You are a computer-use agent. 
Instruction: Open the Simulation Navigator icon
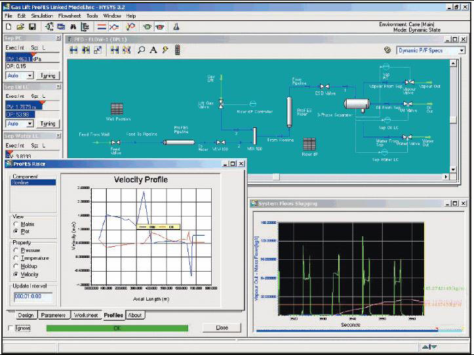coord(85,27)
